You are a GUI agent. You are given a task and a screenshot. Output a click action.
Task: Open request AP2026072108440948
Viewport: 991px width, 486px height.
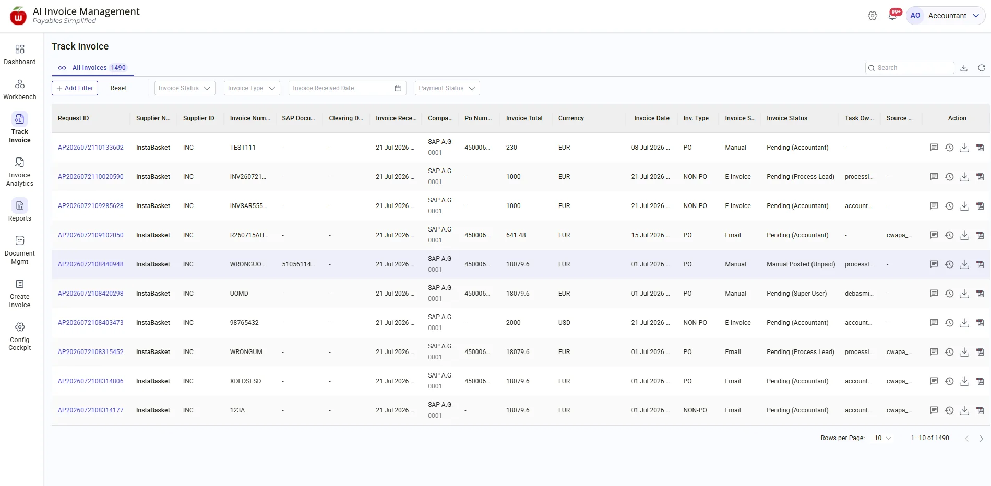(91, 264)
